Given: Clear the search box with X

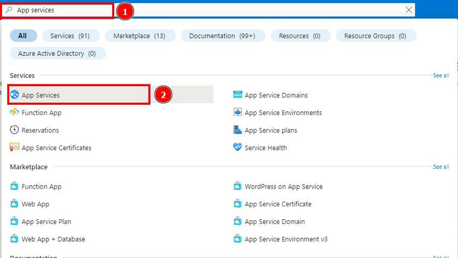Looking at the screenshot, I should click(x=409, y=10).
